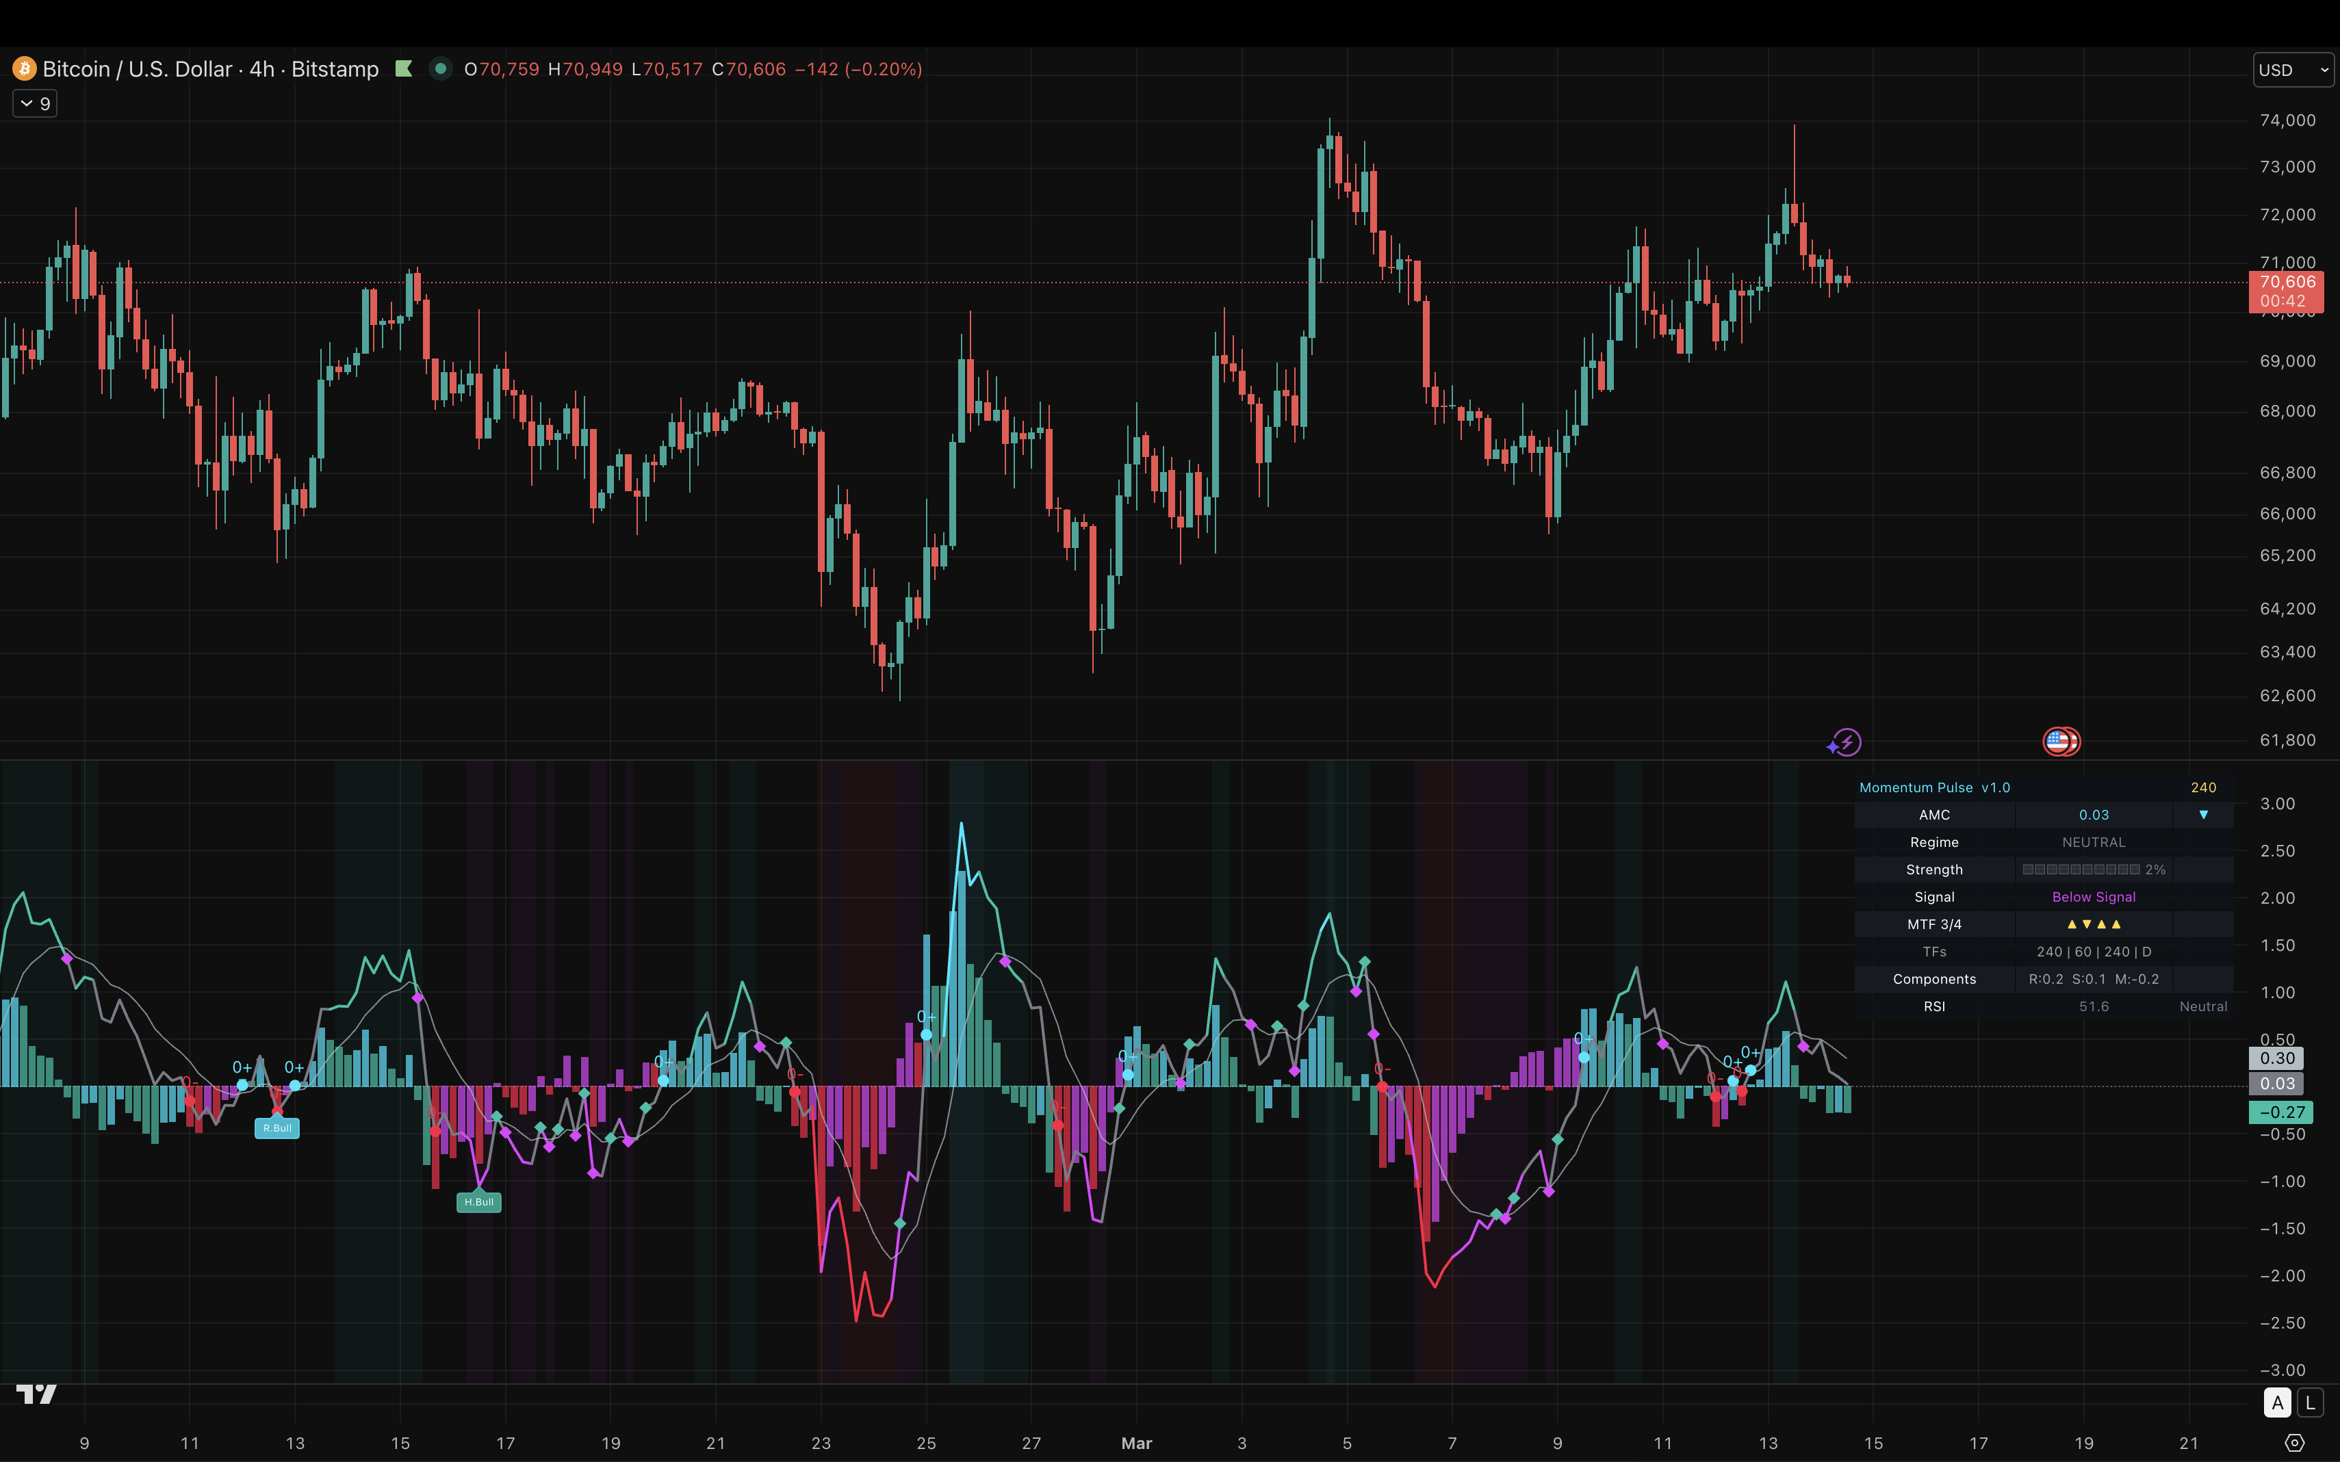Open the 240 timeframe selector in Momentum Pulse

pyautogui.click(x=2204, y=787)
